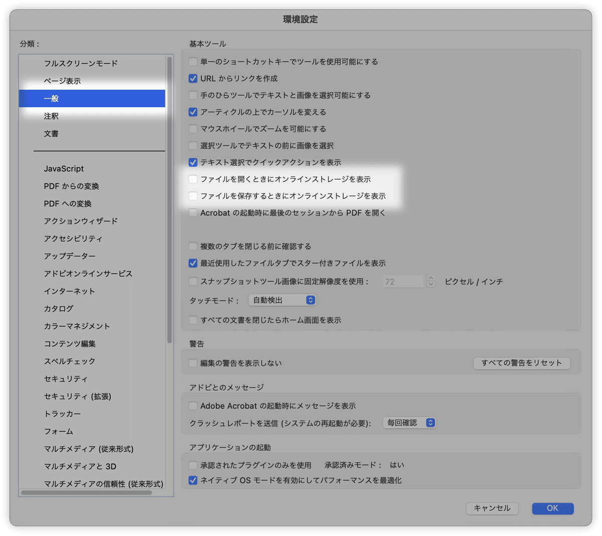Uncheck URL からリンクを作成
The height and width of the screenshot is (536, 602).
(x=193, y=79)
